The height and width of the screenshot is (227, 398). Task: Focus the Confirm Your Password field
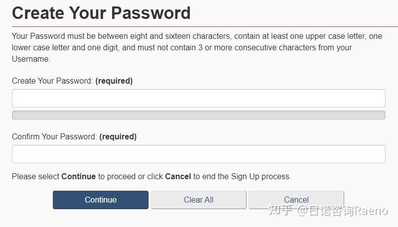(x=198, y=154)
